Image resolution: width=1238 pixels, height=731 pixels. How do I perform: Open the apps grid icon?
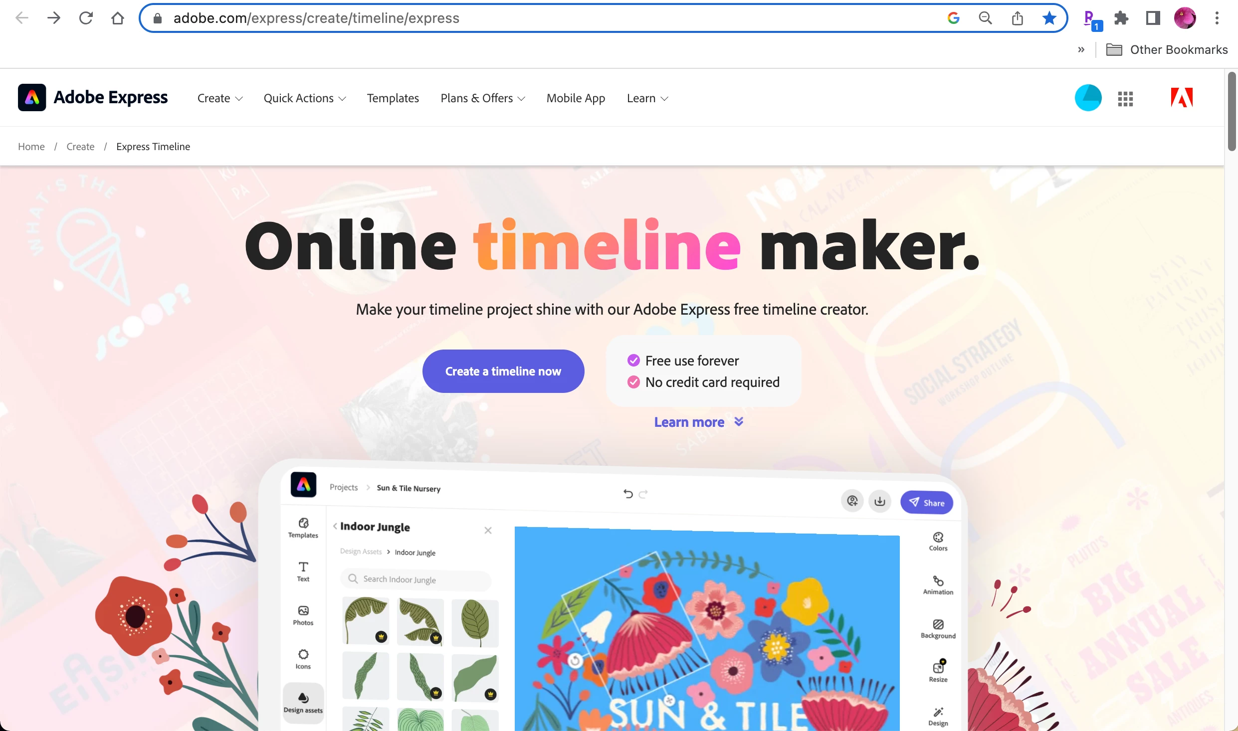tap(1125, 98)
